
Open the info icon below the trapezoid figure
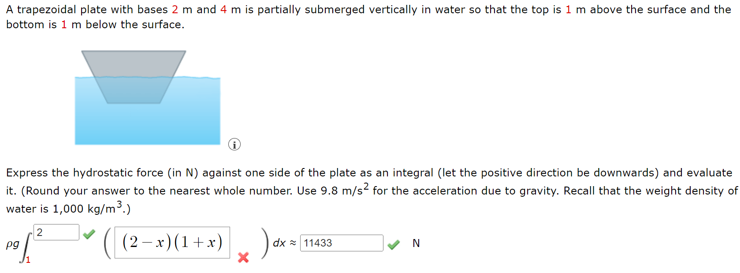coord(234,145)
